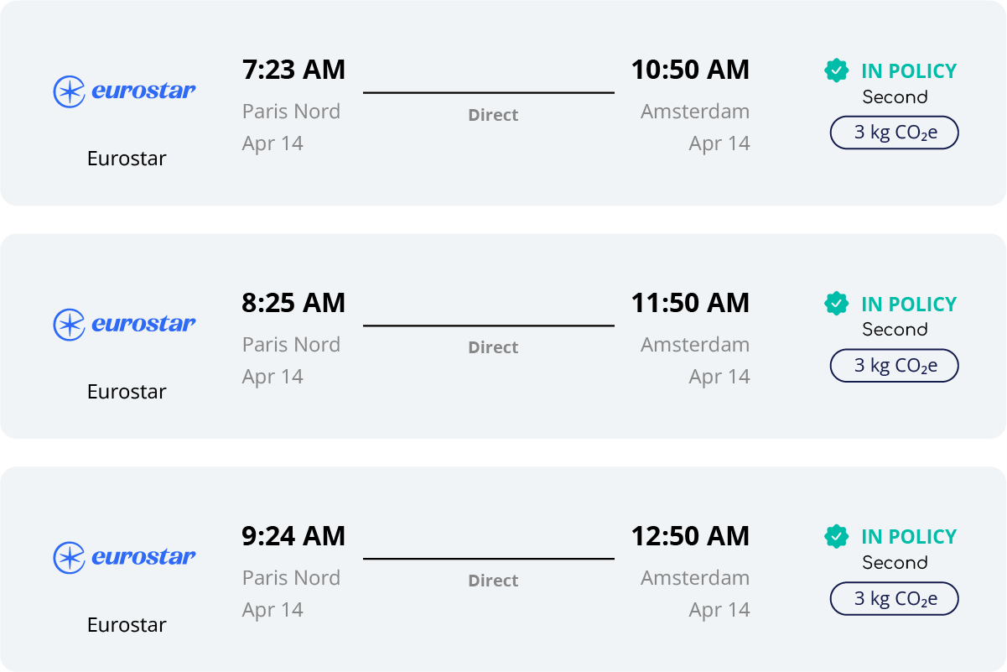Click the In Policy checkmark badge for the 10:50 AM arrival
Screen dimensions: 1007x672
pos(836,70)
